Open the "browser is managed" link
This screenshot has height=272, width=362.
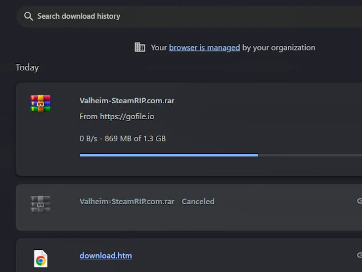coord(204,47)
